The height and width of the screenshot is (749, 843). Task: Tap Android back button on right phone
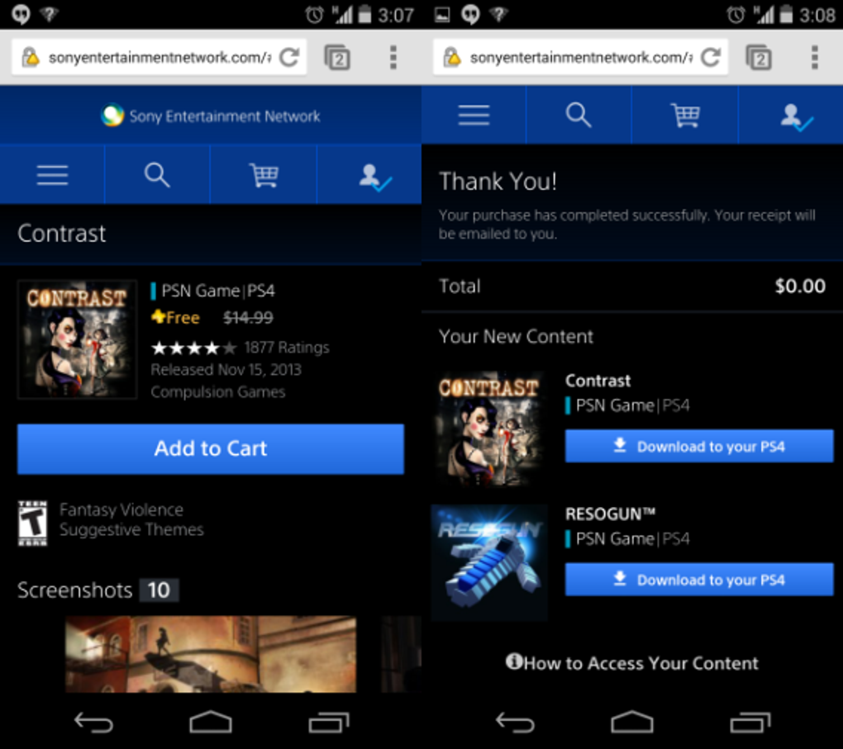tap(515, 723)
